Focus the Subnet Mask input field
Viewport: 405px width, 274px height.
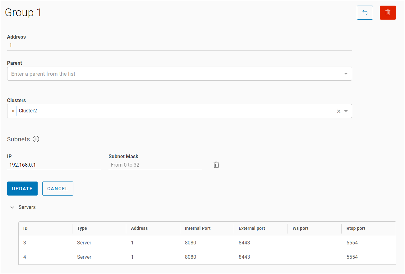point(155,165)
